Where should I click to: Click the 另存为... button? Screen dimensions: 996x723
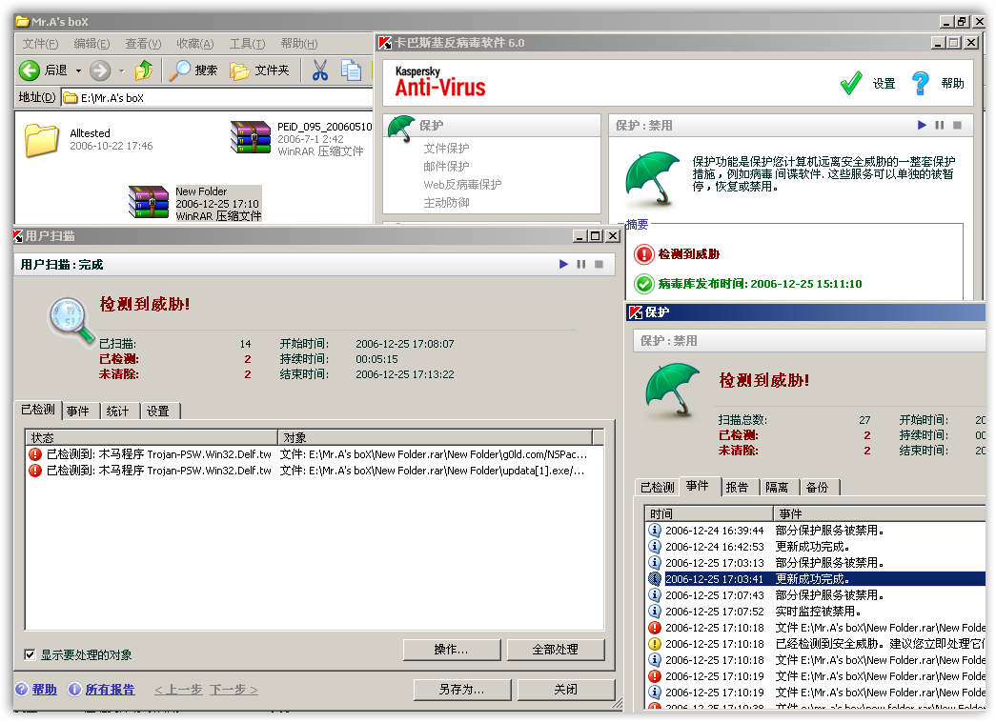462,690
